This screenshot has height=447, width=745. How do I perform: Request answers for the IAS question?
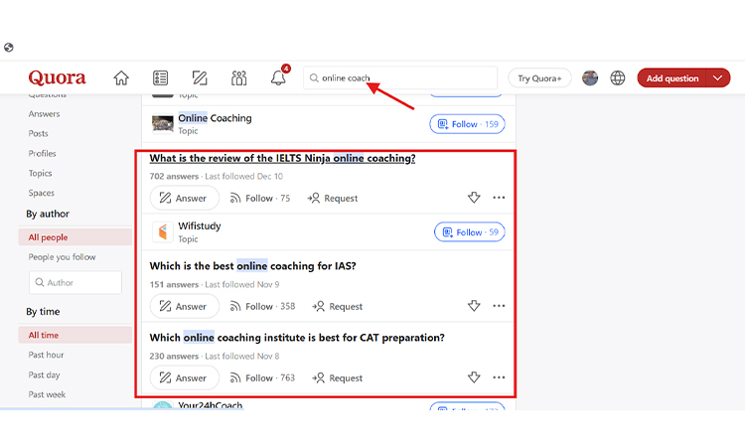click(x=338, y=306)
